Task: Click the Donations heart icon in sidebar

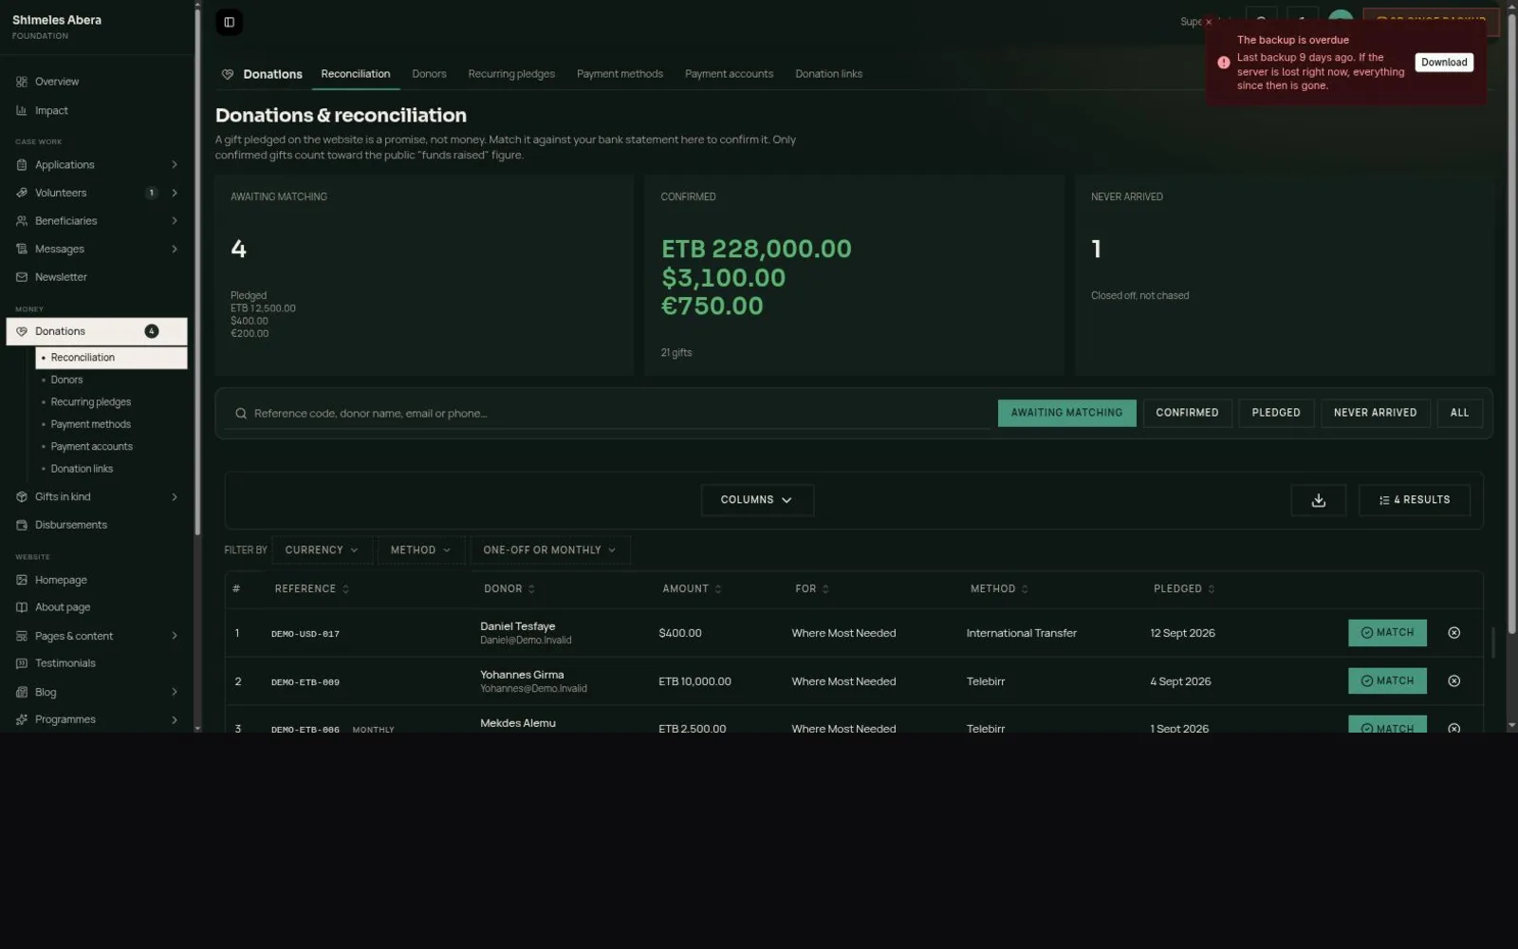Action: (x=22, y=331)
